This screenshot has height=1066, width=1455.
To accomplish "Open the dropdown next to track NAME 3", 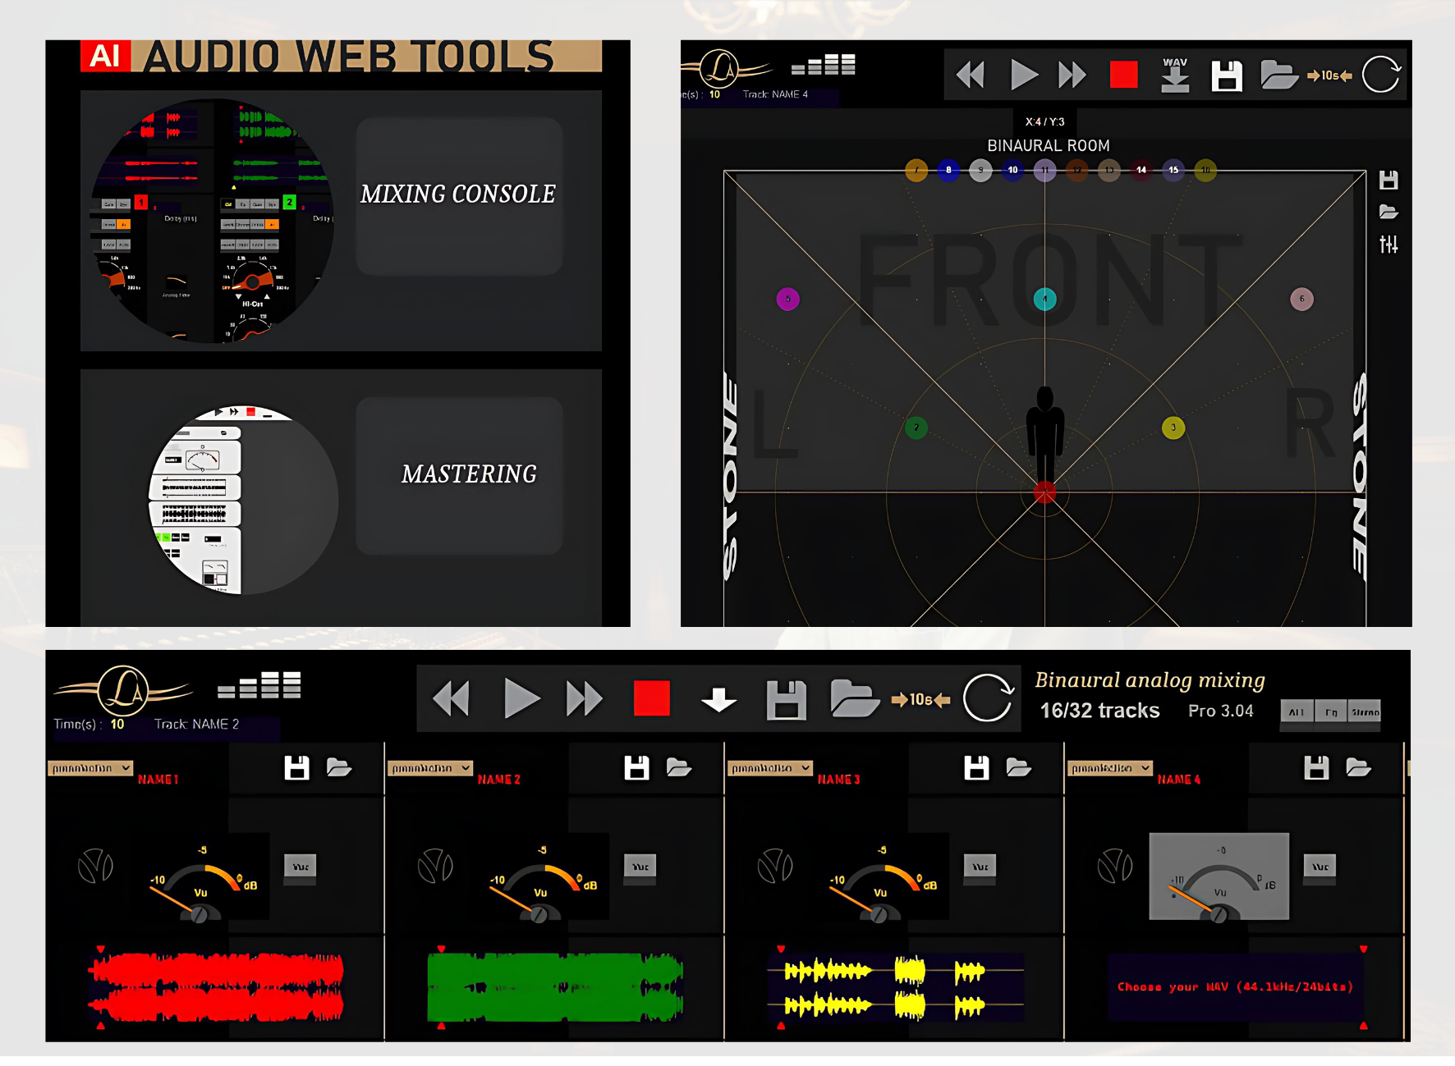I will click(770, 768).
